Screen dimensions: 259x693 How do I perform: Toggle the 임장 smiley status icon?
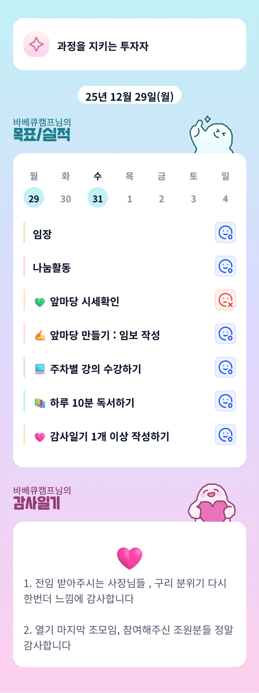coord(225,233)
